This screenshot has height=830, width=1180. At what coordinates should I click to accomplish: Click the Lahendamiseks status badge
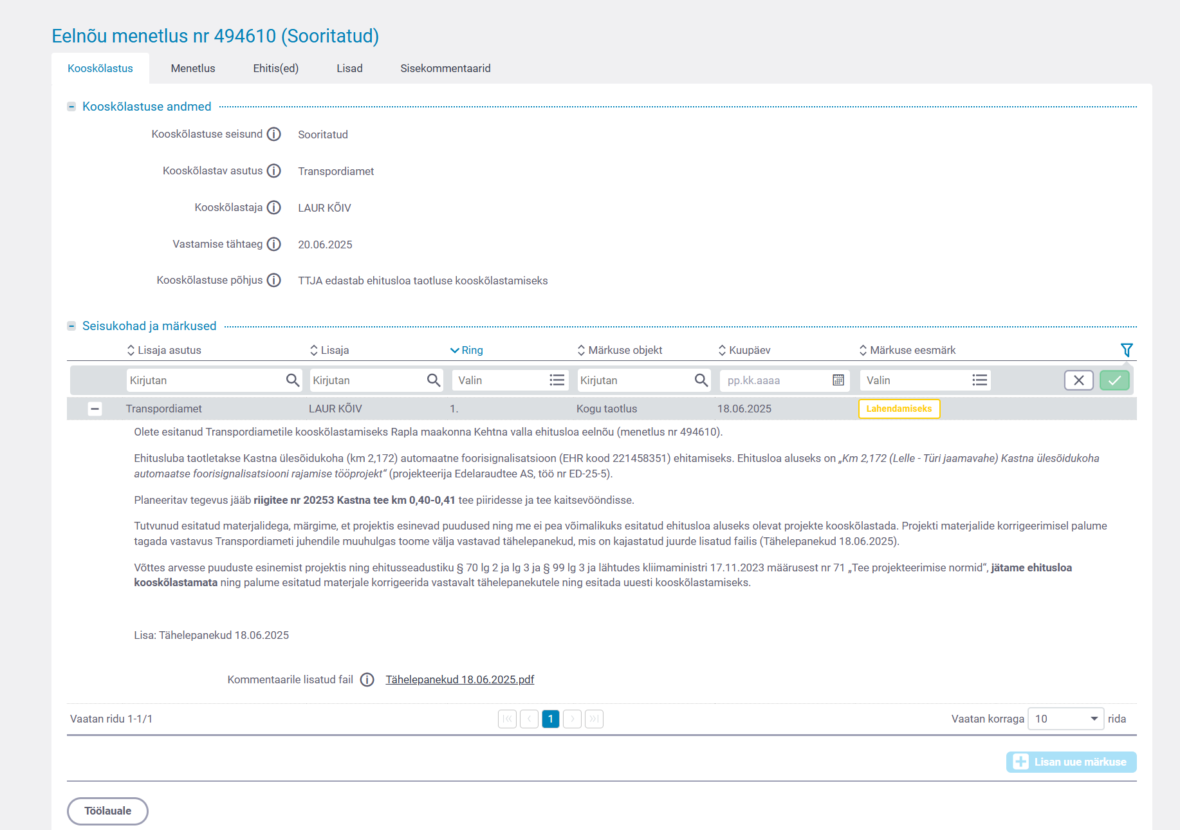899,409
